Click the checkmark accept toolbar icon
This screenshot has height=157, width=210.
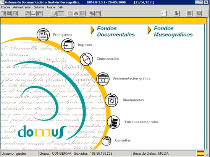coord(189,13)
